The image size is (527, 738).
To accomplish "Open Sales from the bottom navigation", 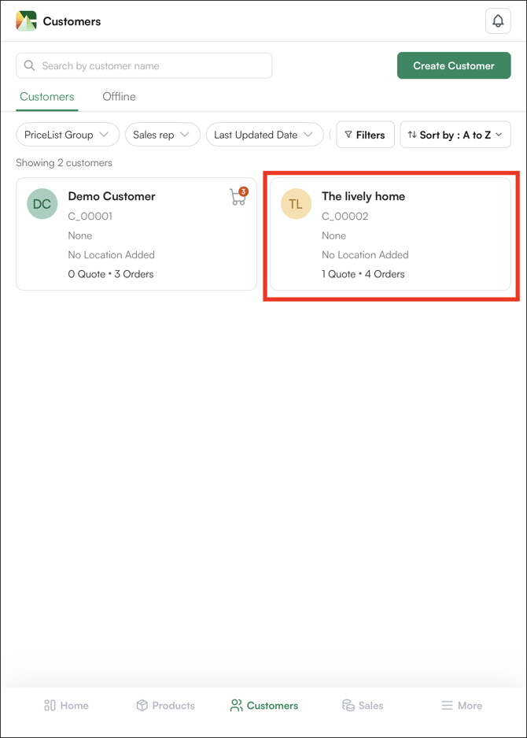I will pos(363,705).
